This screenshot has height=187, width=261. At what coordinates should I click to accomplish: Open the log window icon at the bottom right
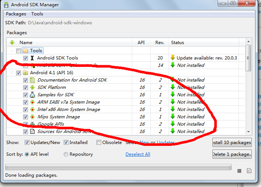click(x=249, y=171)
